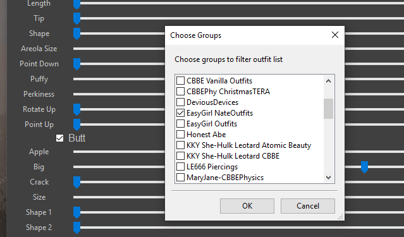Click the Puffy slider track

coord(119,79)
